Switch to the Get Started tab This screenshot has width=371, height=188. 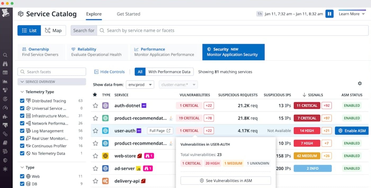[x=128, y=14]
